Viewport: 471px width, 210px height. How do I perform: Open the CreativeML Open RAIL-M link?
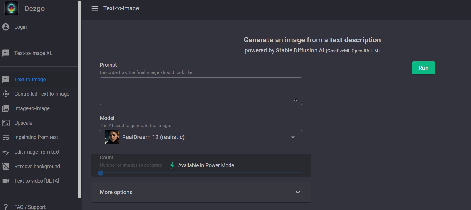(353, 51)
